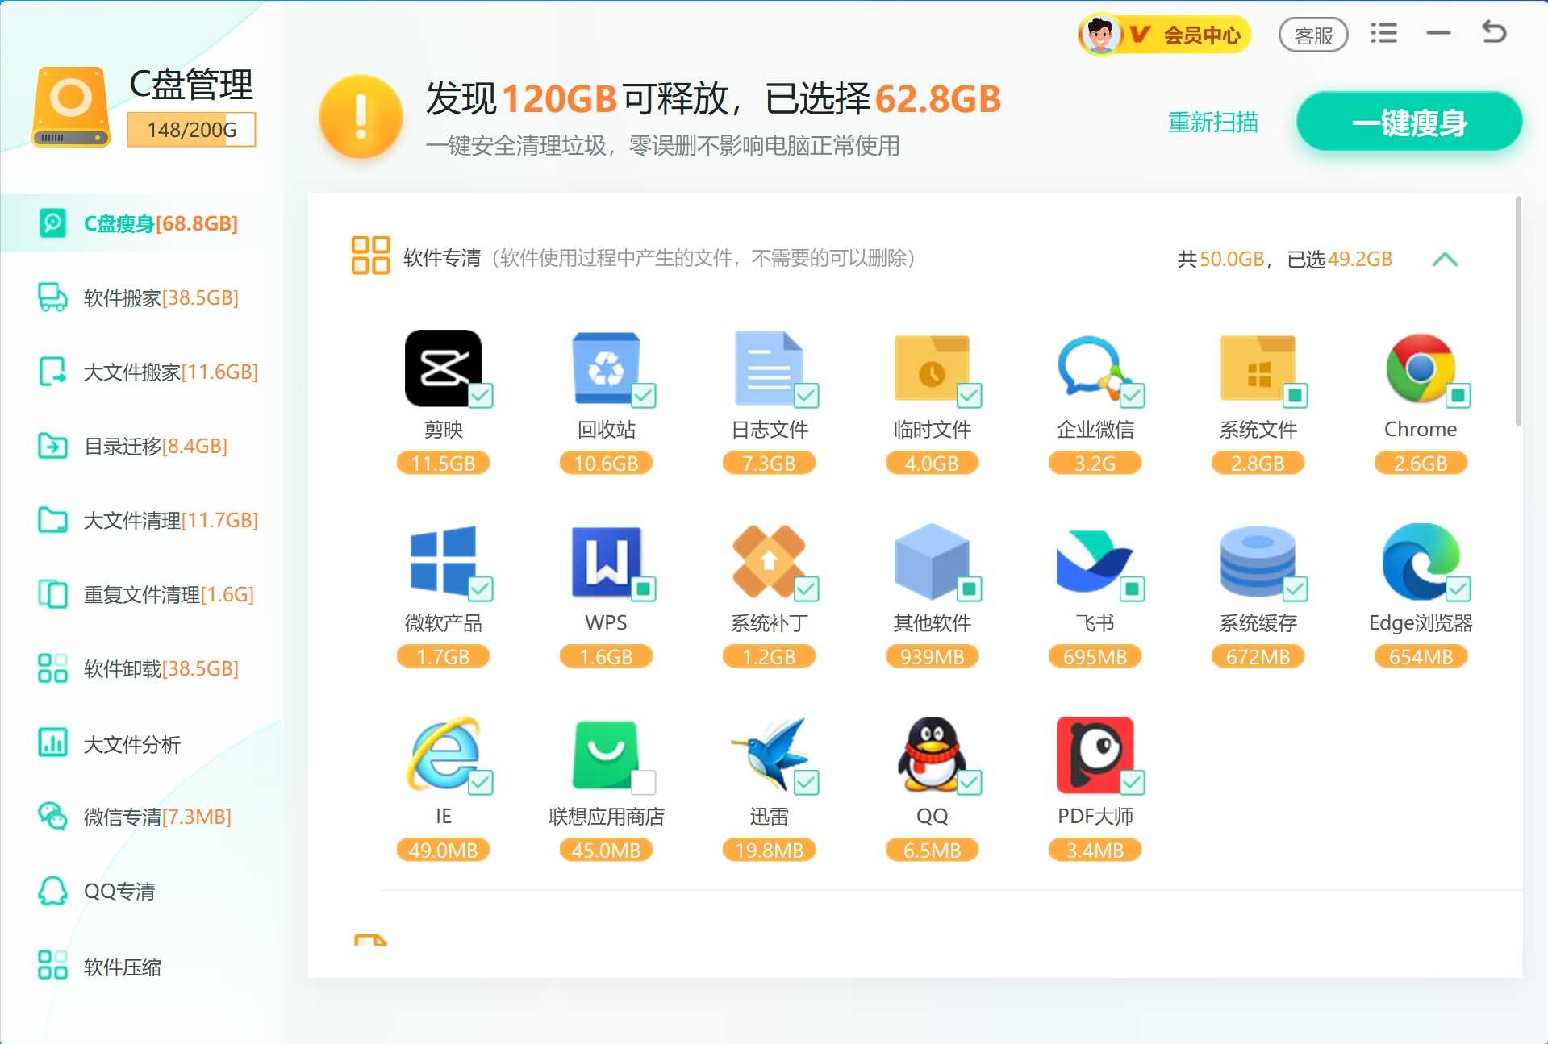The width and height of the screenshot is (1548, 1044).
Task: Select 重复文件清理[1.6G] tab
Action: [x=142, y=594]
